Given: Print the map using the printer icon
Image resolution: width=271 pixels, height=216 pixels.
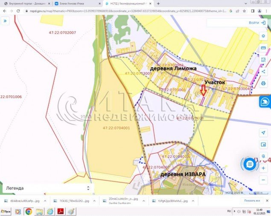Looking at the screenshot, I should tap(263, 83).
